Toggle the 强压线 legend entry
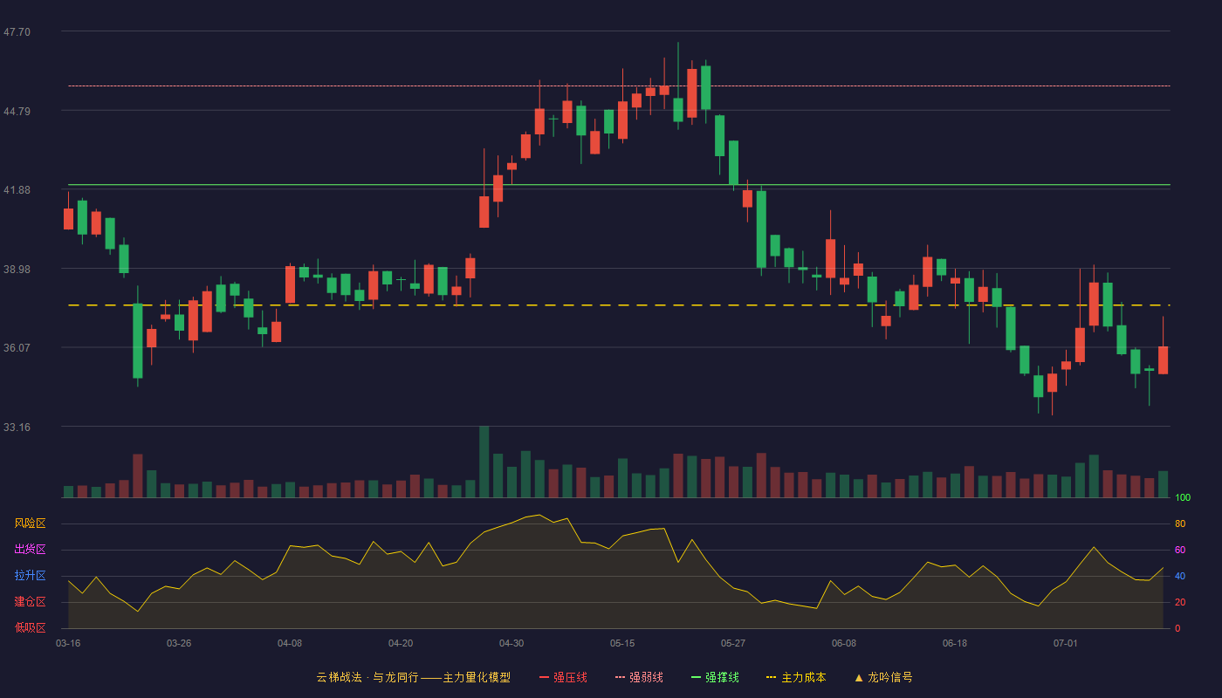Image resolution: width=1222 pixels, height=698 pixels. point(563,677)
